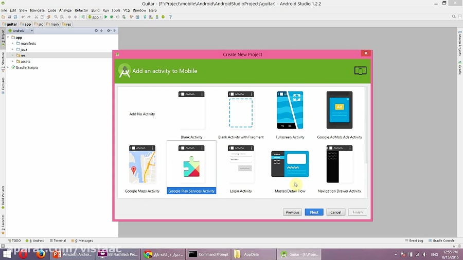Undo the last action via toolbar
The height and width of the screenshot is (260, 463).
click(x=23, y=17)
